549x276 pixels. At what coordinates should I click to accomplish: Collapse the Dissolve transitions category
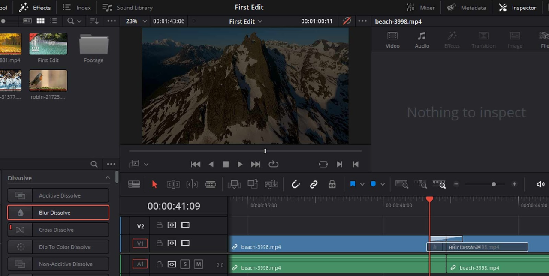(x=108, y=178)
